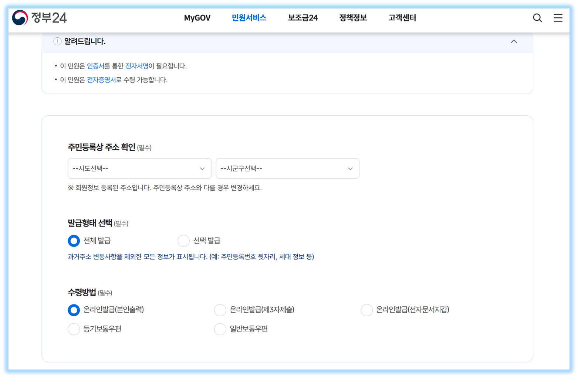Open the --시군구선택-- dropdown

288,168
